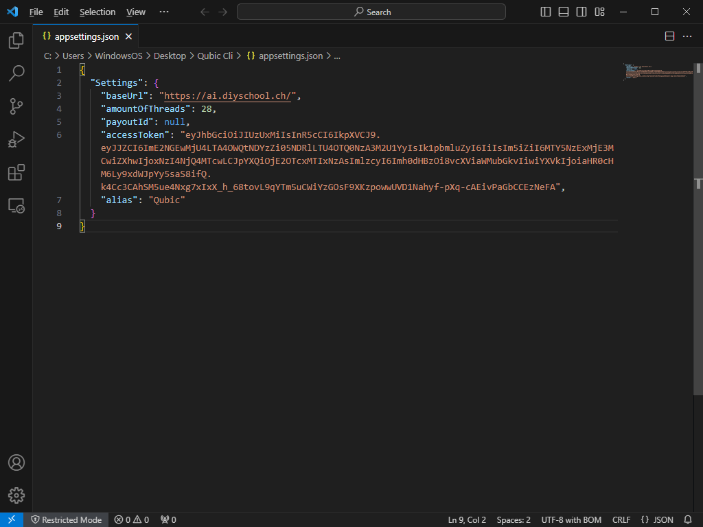Click the command center Search box
The image size is (703, 527).
(x=371, y=12)
